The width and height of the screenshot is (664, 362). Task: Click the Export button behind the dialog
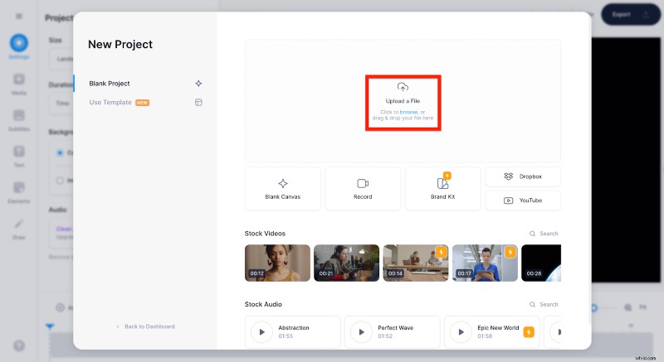(631, 14)
